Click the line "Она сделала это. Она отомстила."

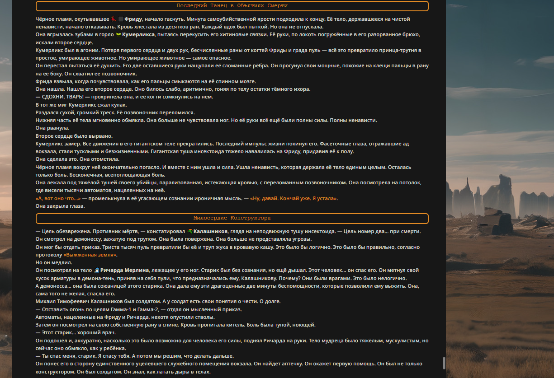point(77,159)
